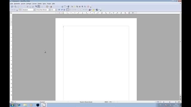Toggle nonprinting characters display
The width and height of the screenshot is (191, 107).
(82, 7)
